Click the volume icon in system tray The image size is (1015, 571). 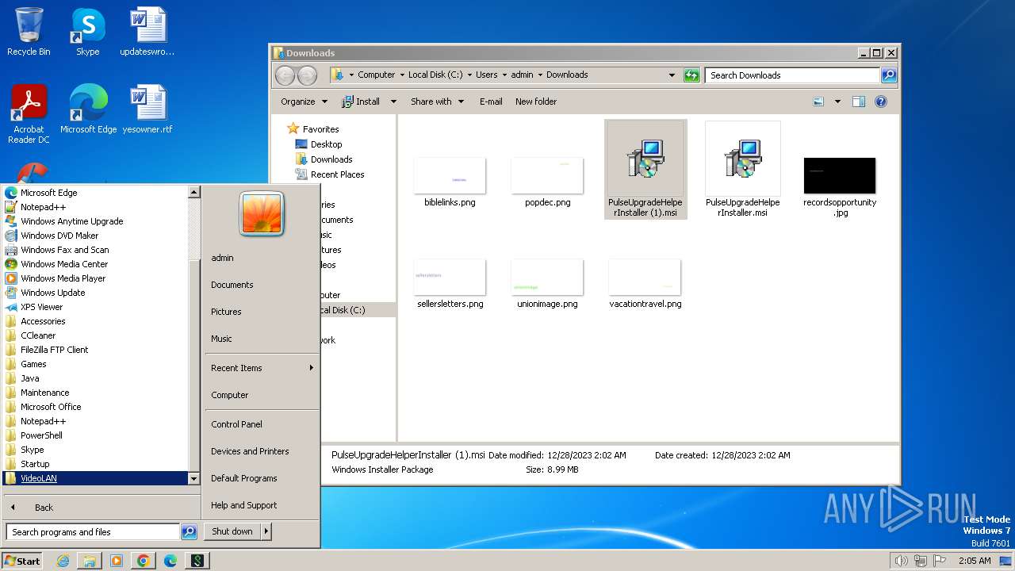(901, 561)
